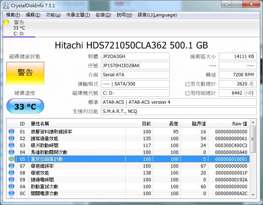Open the 磁碟(D) menu
Screen dimensions: 263x205
tap(103, 15)
